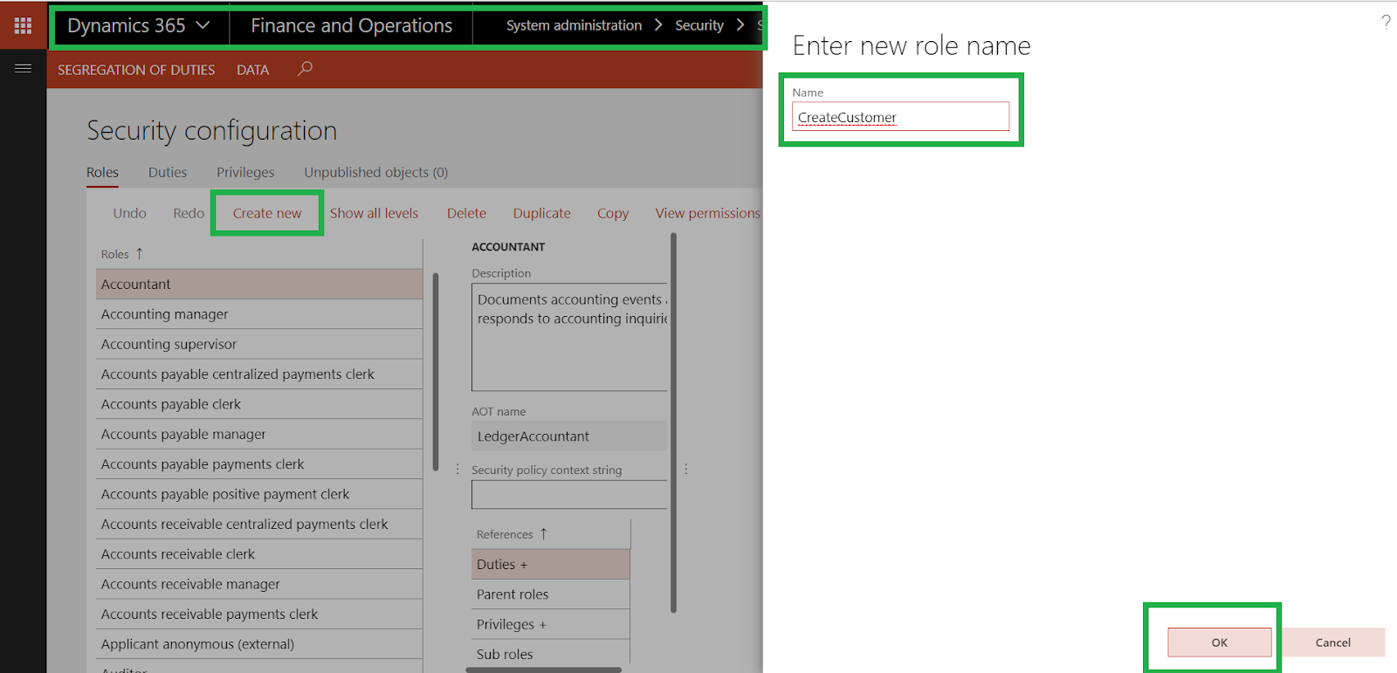Click Create new role button

(266, 213)
